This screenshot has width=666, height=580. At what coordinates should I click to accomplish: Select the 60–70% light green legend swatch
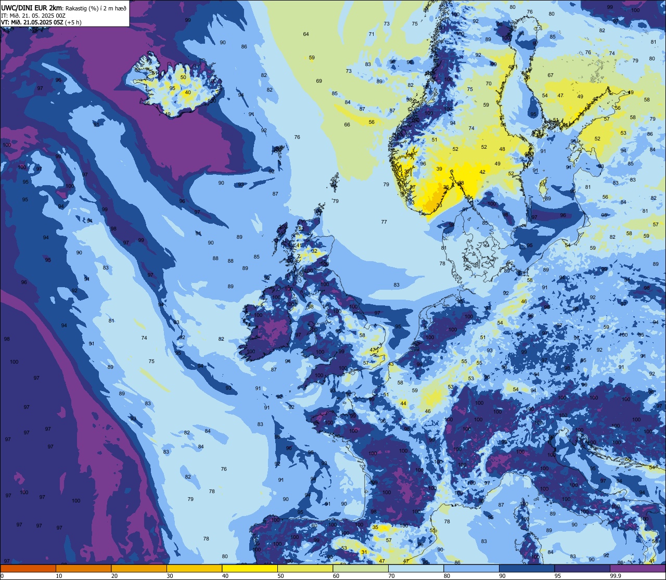coord(361,569)
